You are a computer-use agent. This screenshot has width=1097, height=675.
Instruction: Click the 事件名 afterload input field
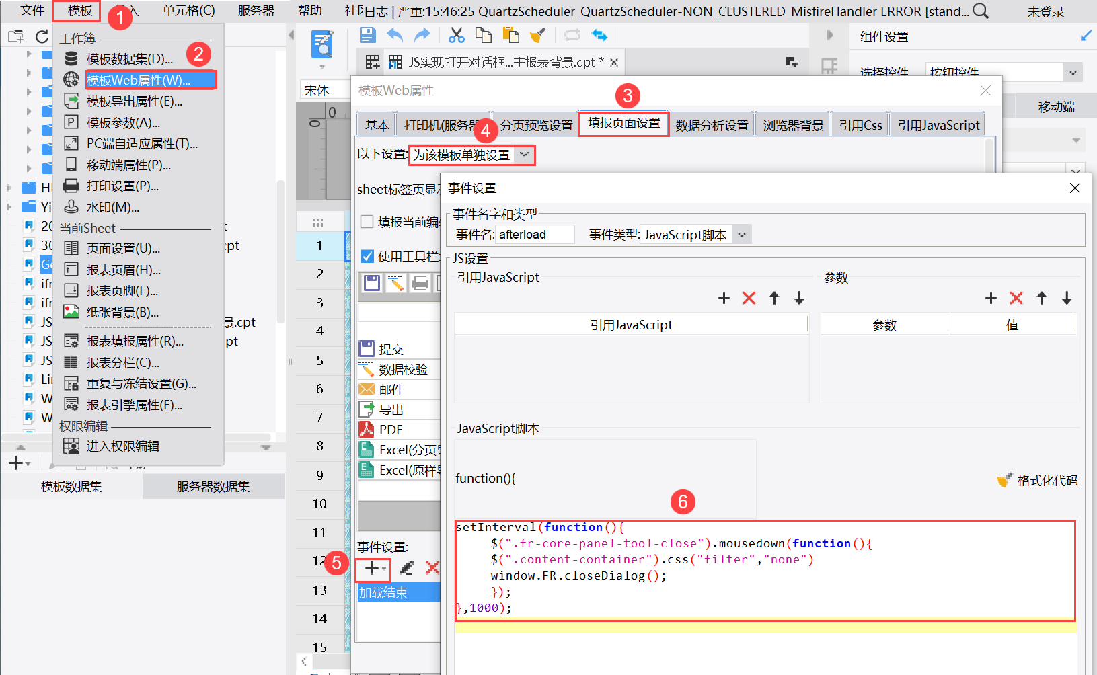click(535, 234)
